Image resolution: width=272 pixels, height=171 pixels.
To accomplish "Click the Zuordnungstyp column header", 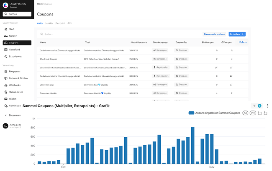I will [x=160, y=43].
